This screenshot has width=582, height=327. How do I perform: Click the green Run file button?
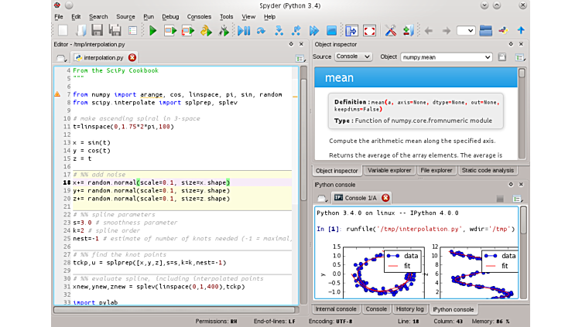pos(152,31)
